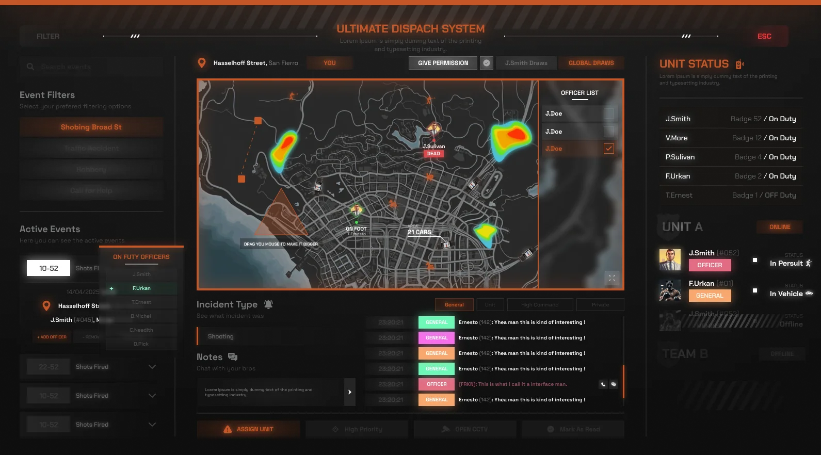This screenshot has height=455, width=821.
Task: Click the police car marker near 21 CARS
Action: (x=446, y=245)
